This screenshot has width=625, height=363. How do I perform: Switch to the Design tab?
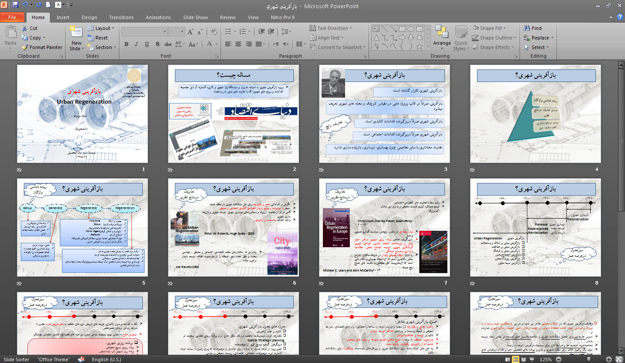pyautogui.click(x=89, y=17)
